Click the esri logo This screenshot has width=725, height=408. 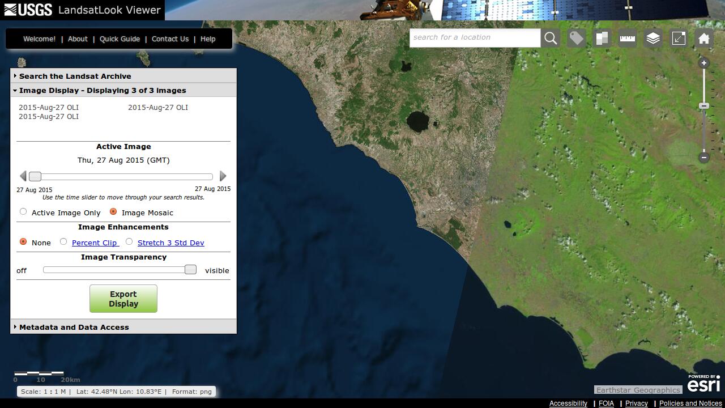(x=703, y=384)
